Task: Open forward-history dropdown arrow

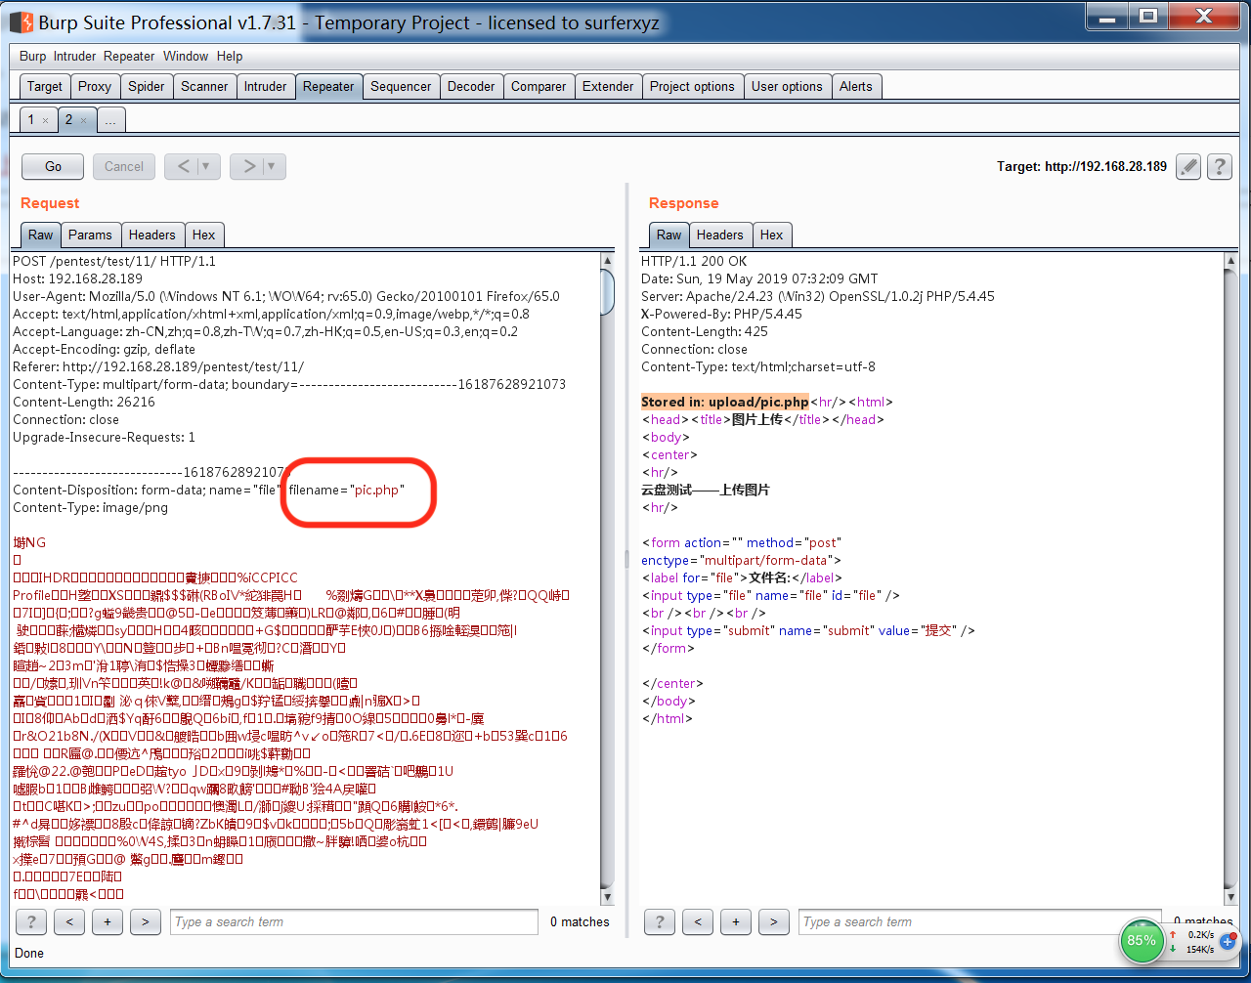Action: [x=273, y=166]
